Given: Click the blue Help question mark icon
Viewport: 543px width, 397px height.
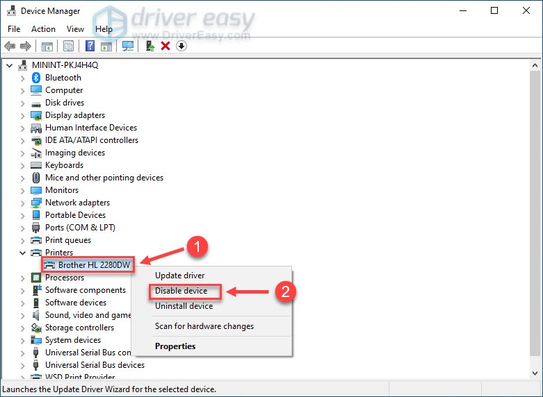Looking at the screenshot, I should pyautogui.click(x=90, y=47).
